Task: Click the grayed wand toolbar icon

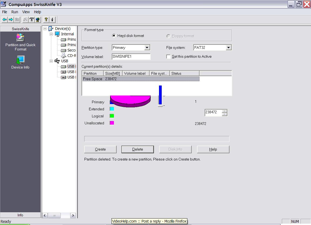Action: [25, 19]
